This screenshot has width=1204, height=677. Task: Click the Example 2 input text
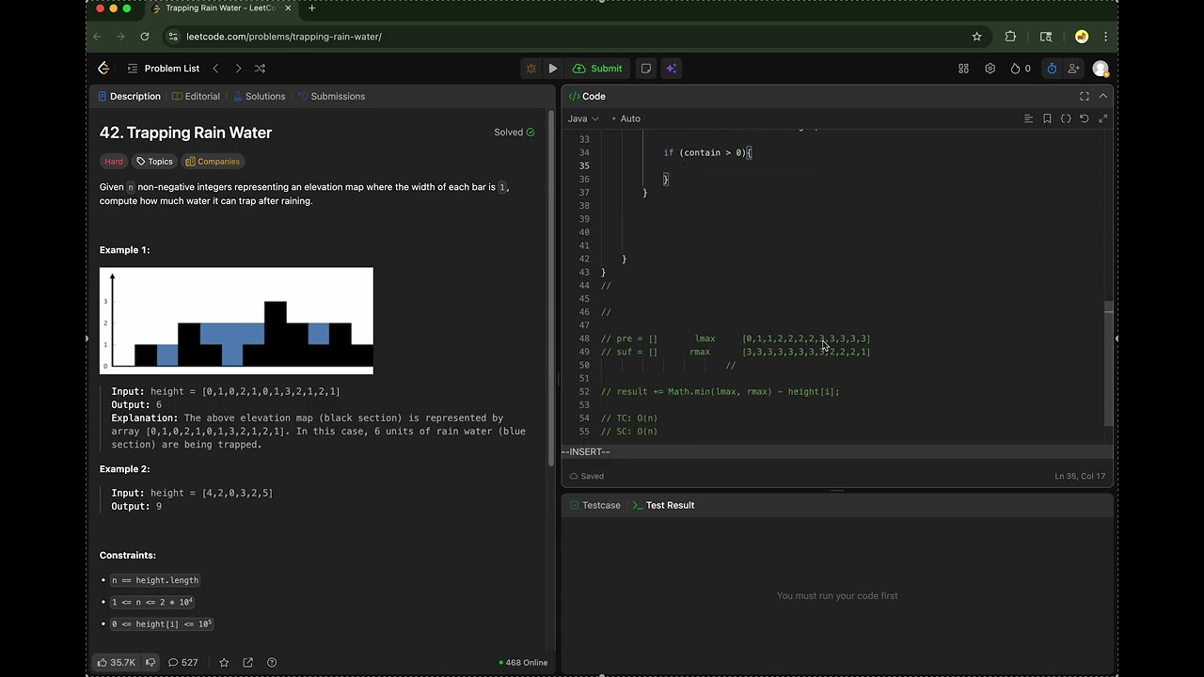click(192, 493)
